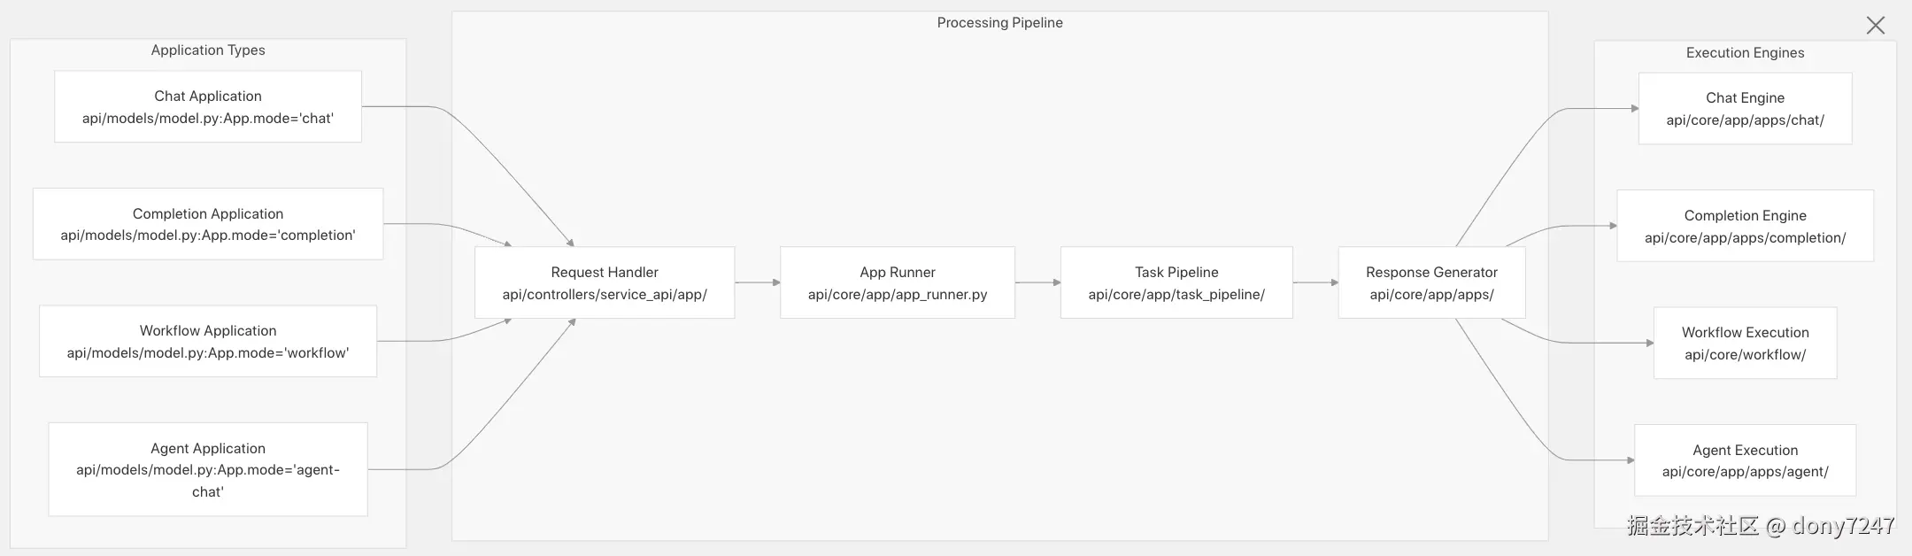Select the Agent Execution node

point(1745,460)
